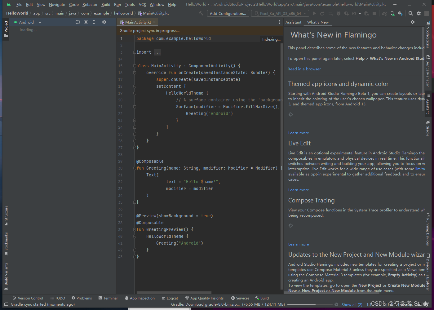The width and height of the screenshot is (434, 310).
Task: Open App Quality Insights tool window
Action: coord(204,298)
